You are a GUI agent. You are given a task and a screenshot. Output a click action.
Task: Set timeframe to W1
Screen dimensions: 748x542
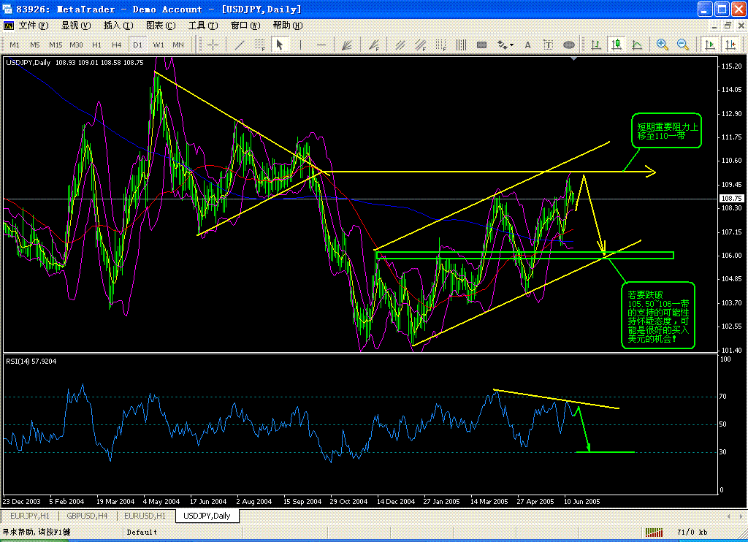click(x=158, y=45)
